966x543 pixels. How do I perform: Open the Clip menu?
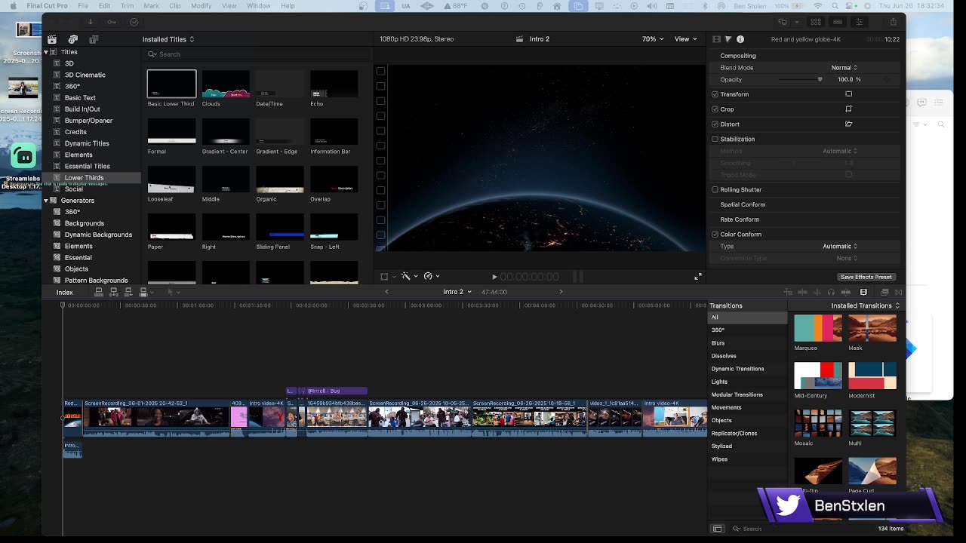[x=175, y=5]
